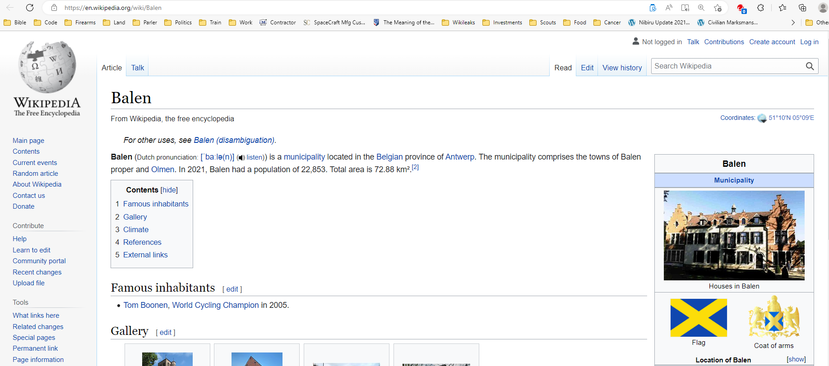Edit the Gallery section
Image resolution: width=829 pixels, height=366 pixels.
pyautogui.click(x=166, y=333)
